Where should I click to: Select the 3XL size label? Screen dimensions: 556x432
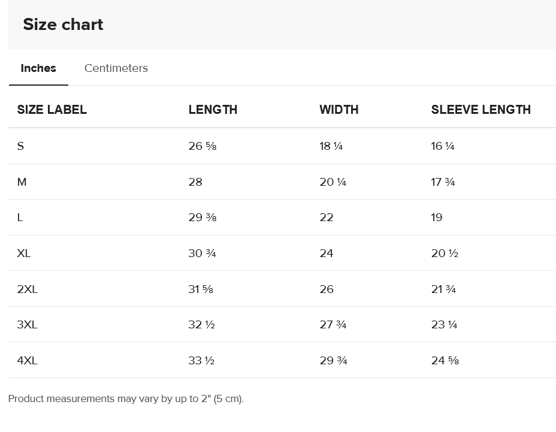click(28, 325)
